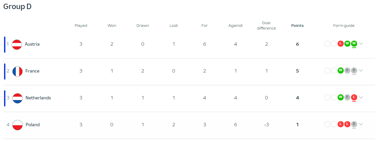This screenshot has height=141, width=379.
Task: Select Austria's red L form badge
Action: (341, 44)
